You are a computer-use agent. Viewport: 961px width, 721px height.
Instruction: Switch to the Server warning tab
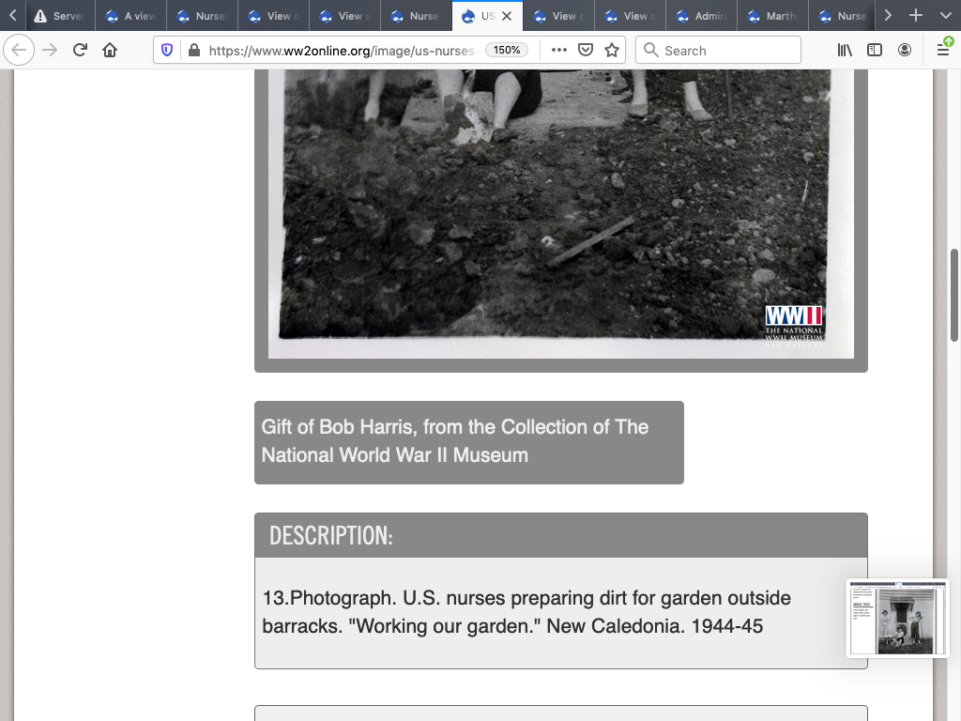[x=58, y=16]
